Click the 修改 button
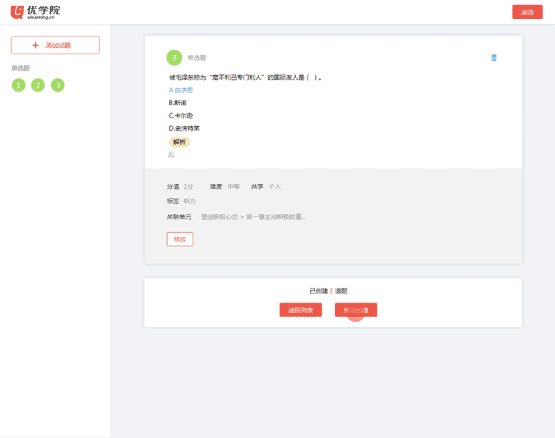Viewport: 555px width, 438px height. (180, 239)
